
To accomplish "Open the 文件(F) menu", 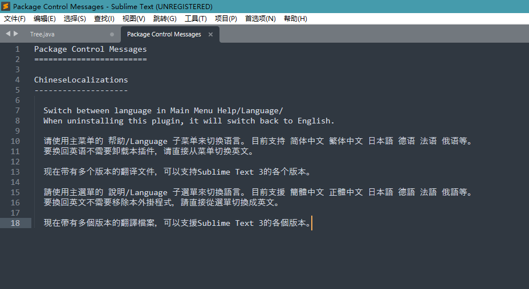I will 14,19.
